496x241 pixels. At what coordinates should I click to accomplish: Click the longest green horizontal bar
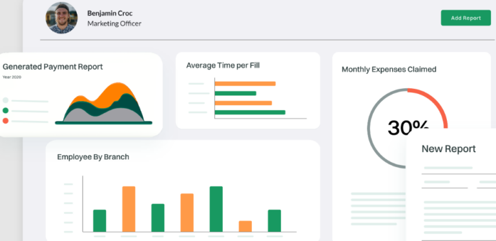pos(250,112)
